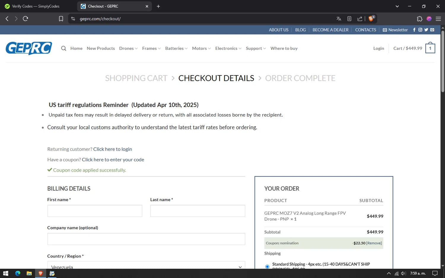
Task: Click the GEPRC logo
Action: click(x=29, y=48)
